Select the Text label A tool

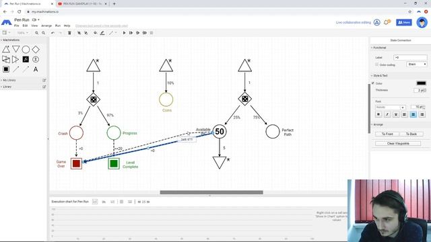click(x=36, y=69)
